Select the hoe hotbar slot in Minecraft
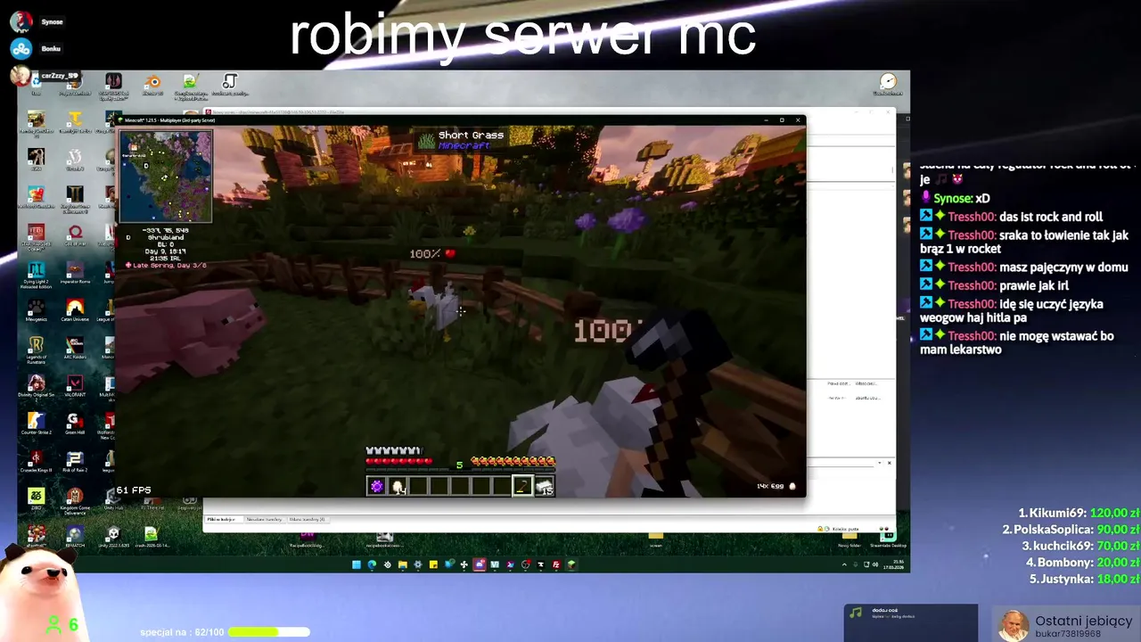The image size is (1141, 642). [x=522, y=486]
